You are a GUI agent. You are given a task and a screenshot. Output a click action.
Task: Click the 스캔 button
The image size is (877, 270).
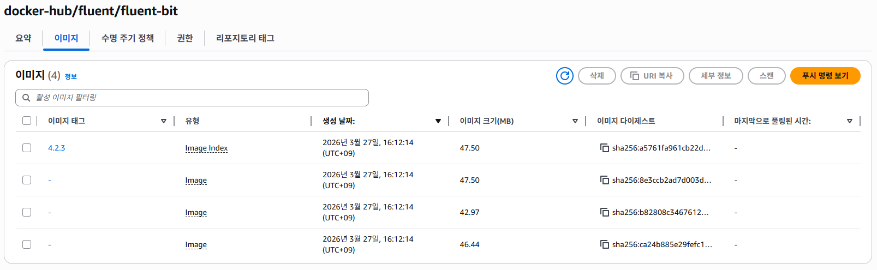[767, 76]
